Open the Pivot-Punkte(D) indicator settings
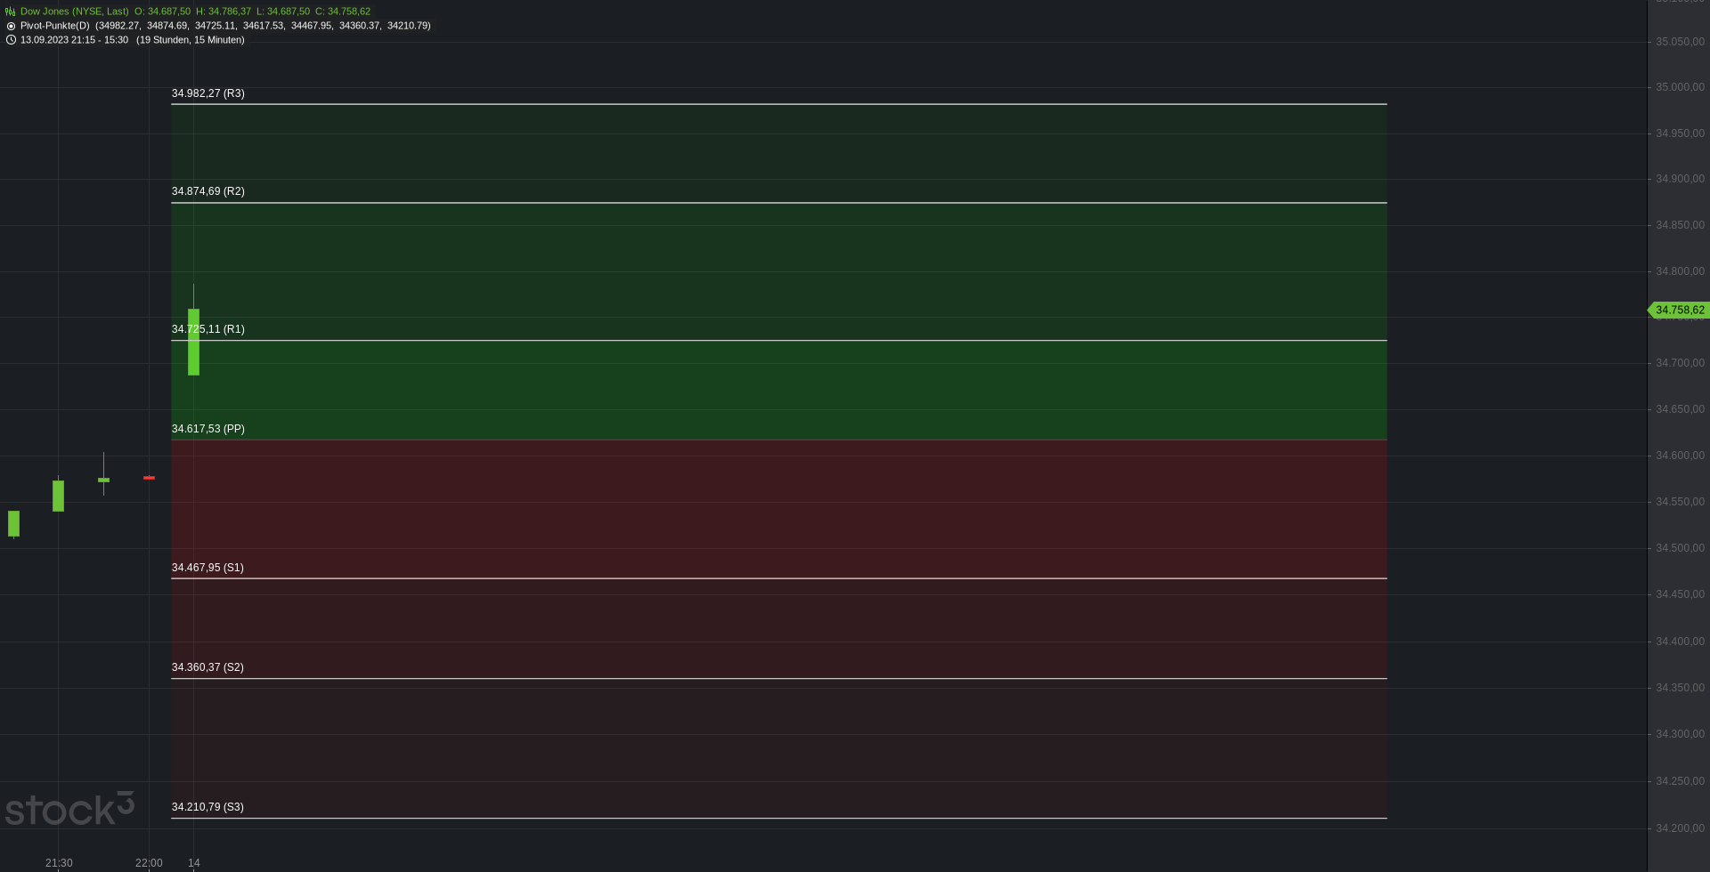 point(55,26)
